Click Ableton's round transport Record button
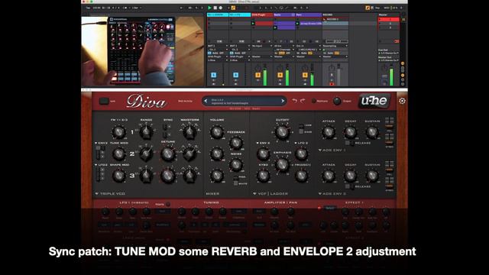489x275 pixels. pyautogui.click(x=221, y=8)
